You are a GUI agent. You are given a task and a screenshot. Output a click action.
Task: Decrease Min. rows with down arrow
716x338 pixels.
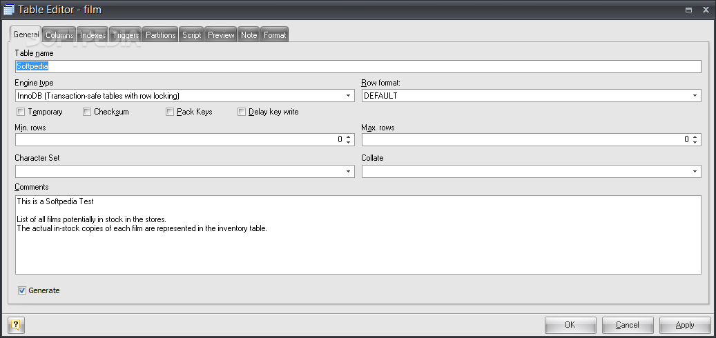349,142
